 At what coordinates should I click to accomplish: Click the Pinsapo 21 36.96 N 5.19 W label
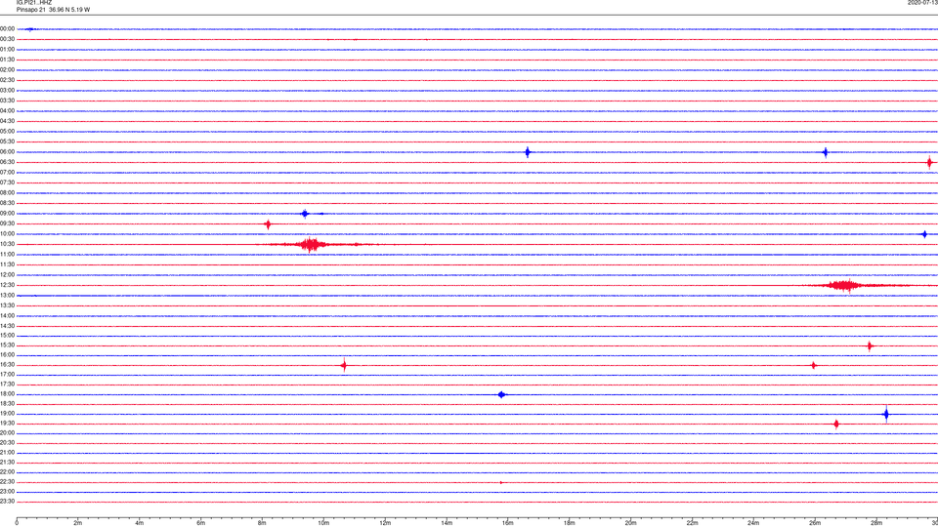[53, 10]
